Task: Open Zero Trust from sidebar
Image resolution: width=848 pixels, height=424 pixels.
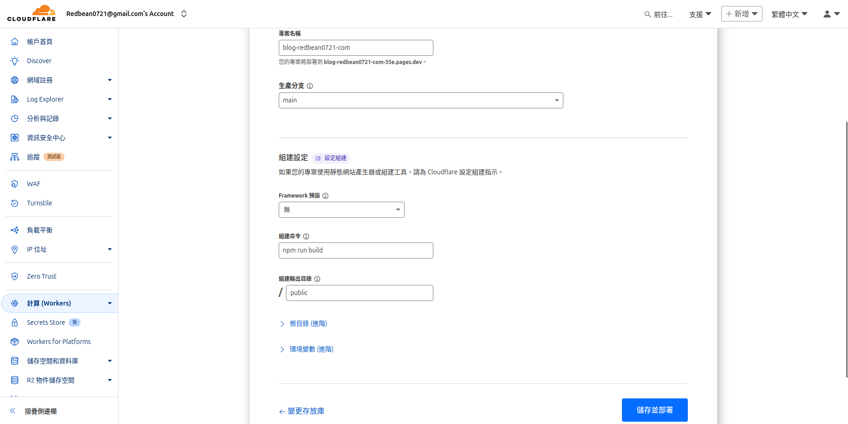Action: (41, 276)
